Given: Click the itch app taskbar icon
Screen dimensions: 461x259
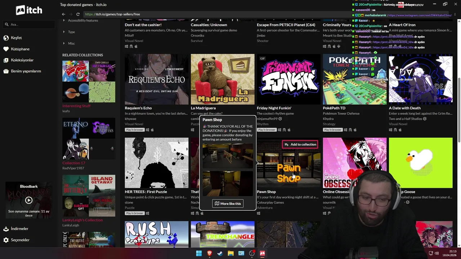Looking at the screenshot, I should click(262, 254).
